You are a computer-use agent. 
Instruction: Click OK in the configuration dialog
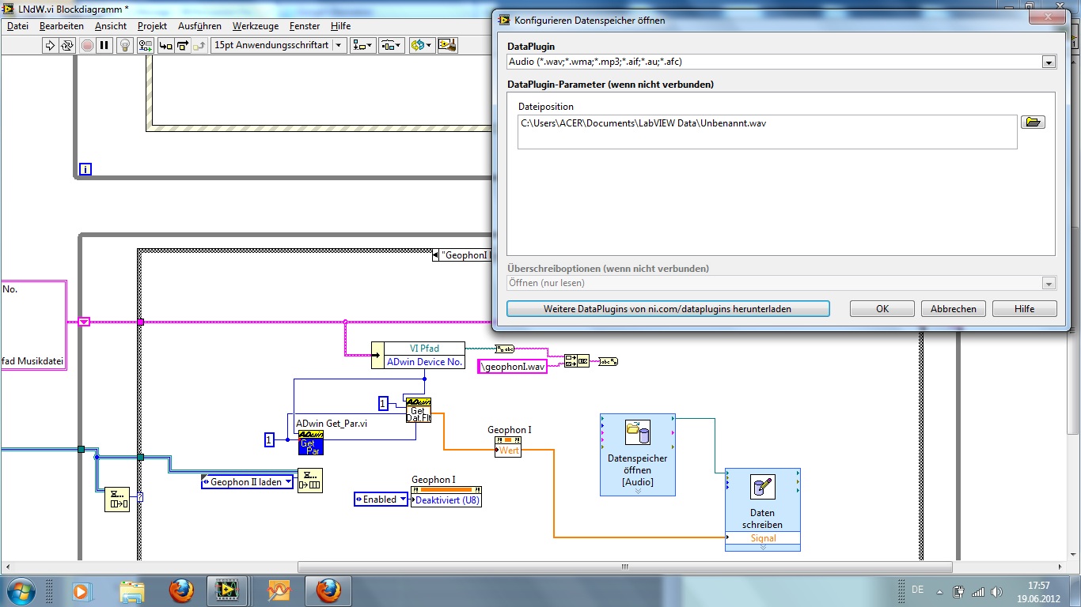click(x=882, y=309)
